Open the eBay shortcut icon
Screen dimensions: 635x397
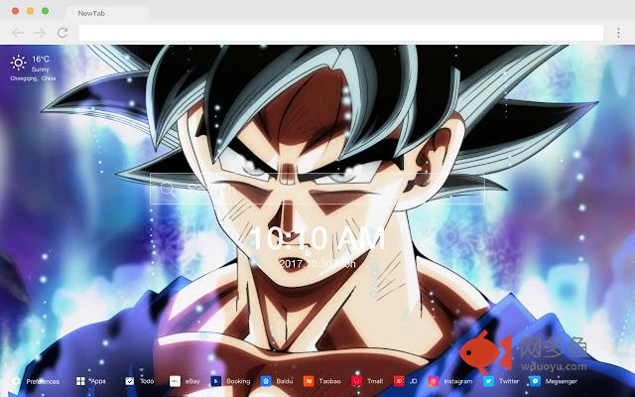click(x=175, y=381)
